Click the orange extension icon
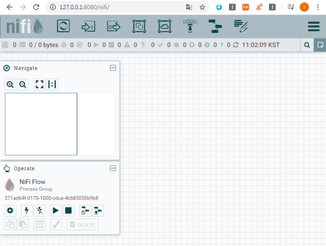 click(246, 7)
